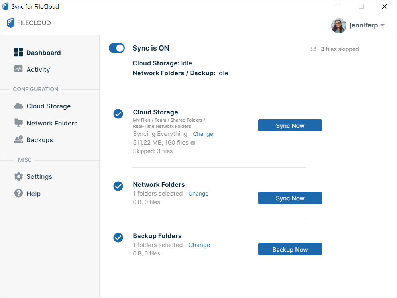
Task: Click the Activity pulse icon
Action: click(18, 69)
